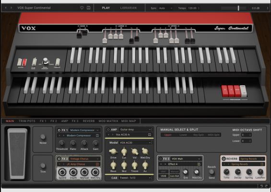Viewport: 271px width, 192px height.
Task: Select V846 wah model in FX 3
Action: pyautogui.click(x=164, y=176)
